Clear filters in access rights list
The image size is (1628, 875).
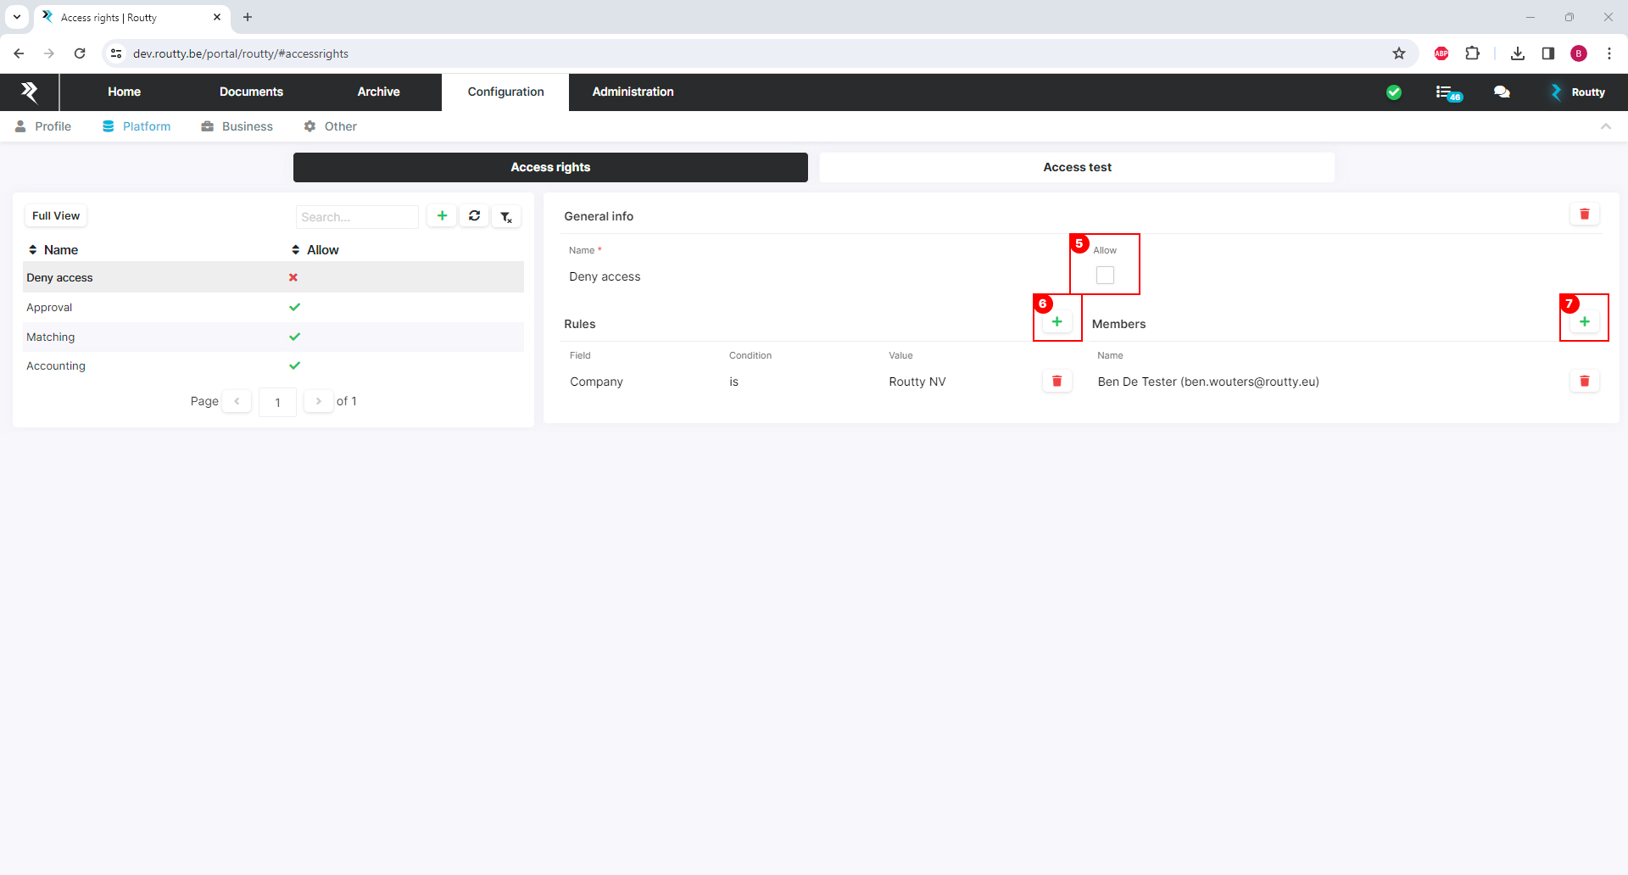click(x=506, y=217)
